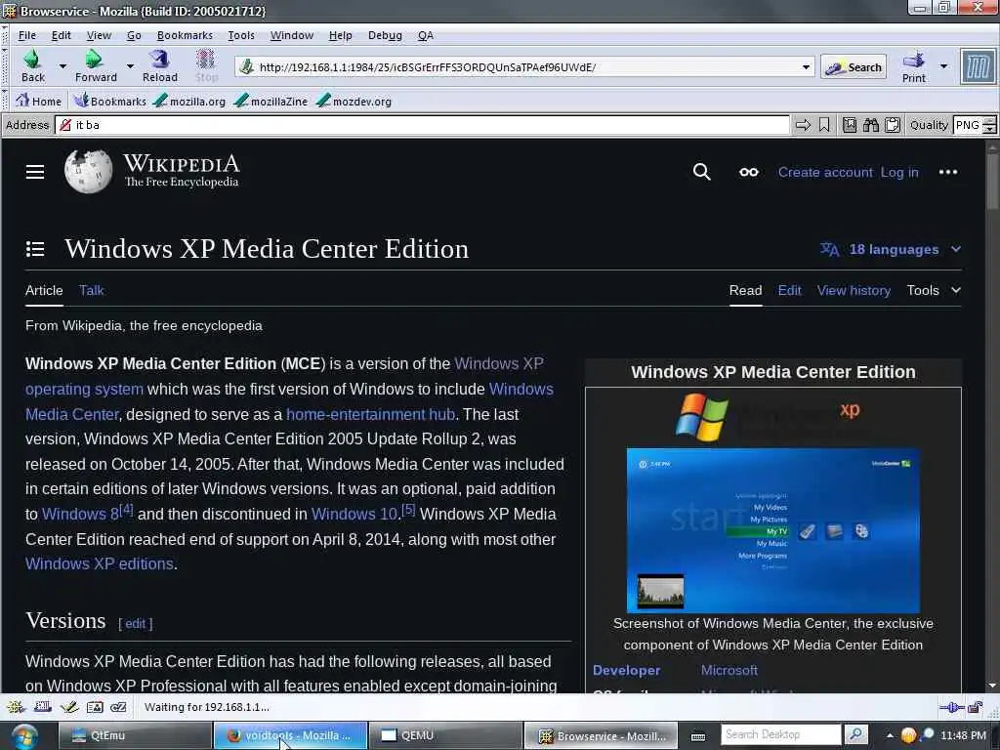Open the Bookmarks menu in the menu bar

[185, 35]
